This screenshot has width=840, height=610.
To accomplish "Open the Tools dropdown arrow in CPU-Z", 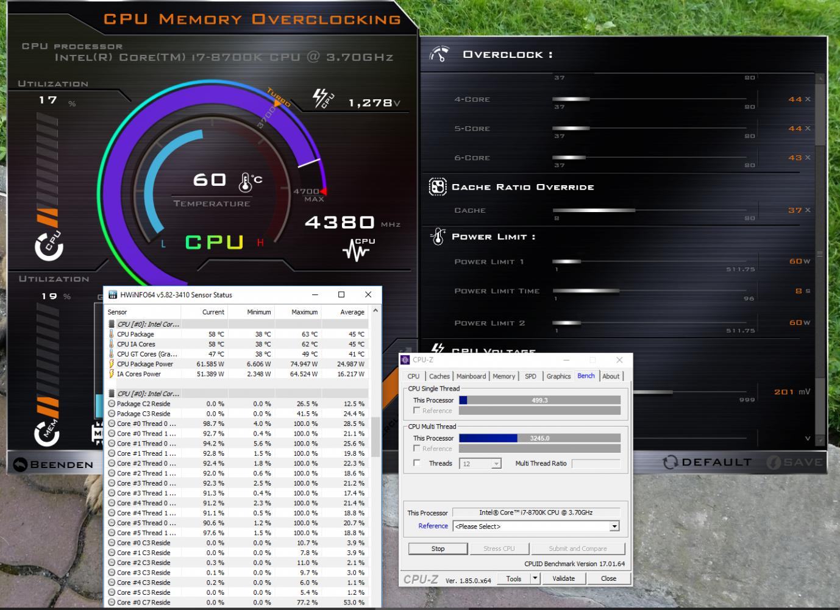I will click(x=535, y=578).
